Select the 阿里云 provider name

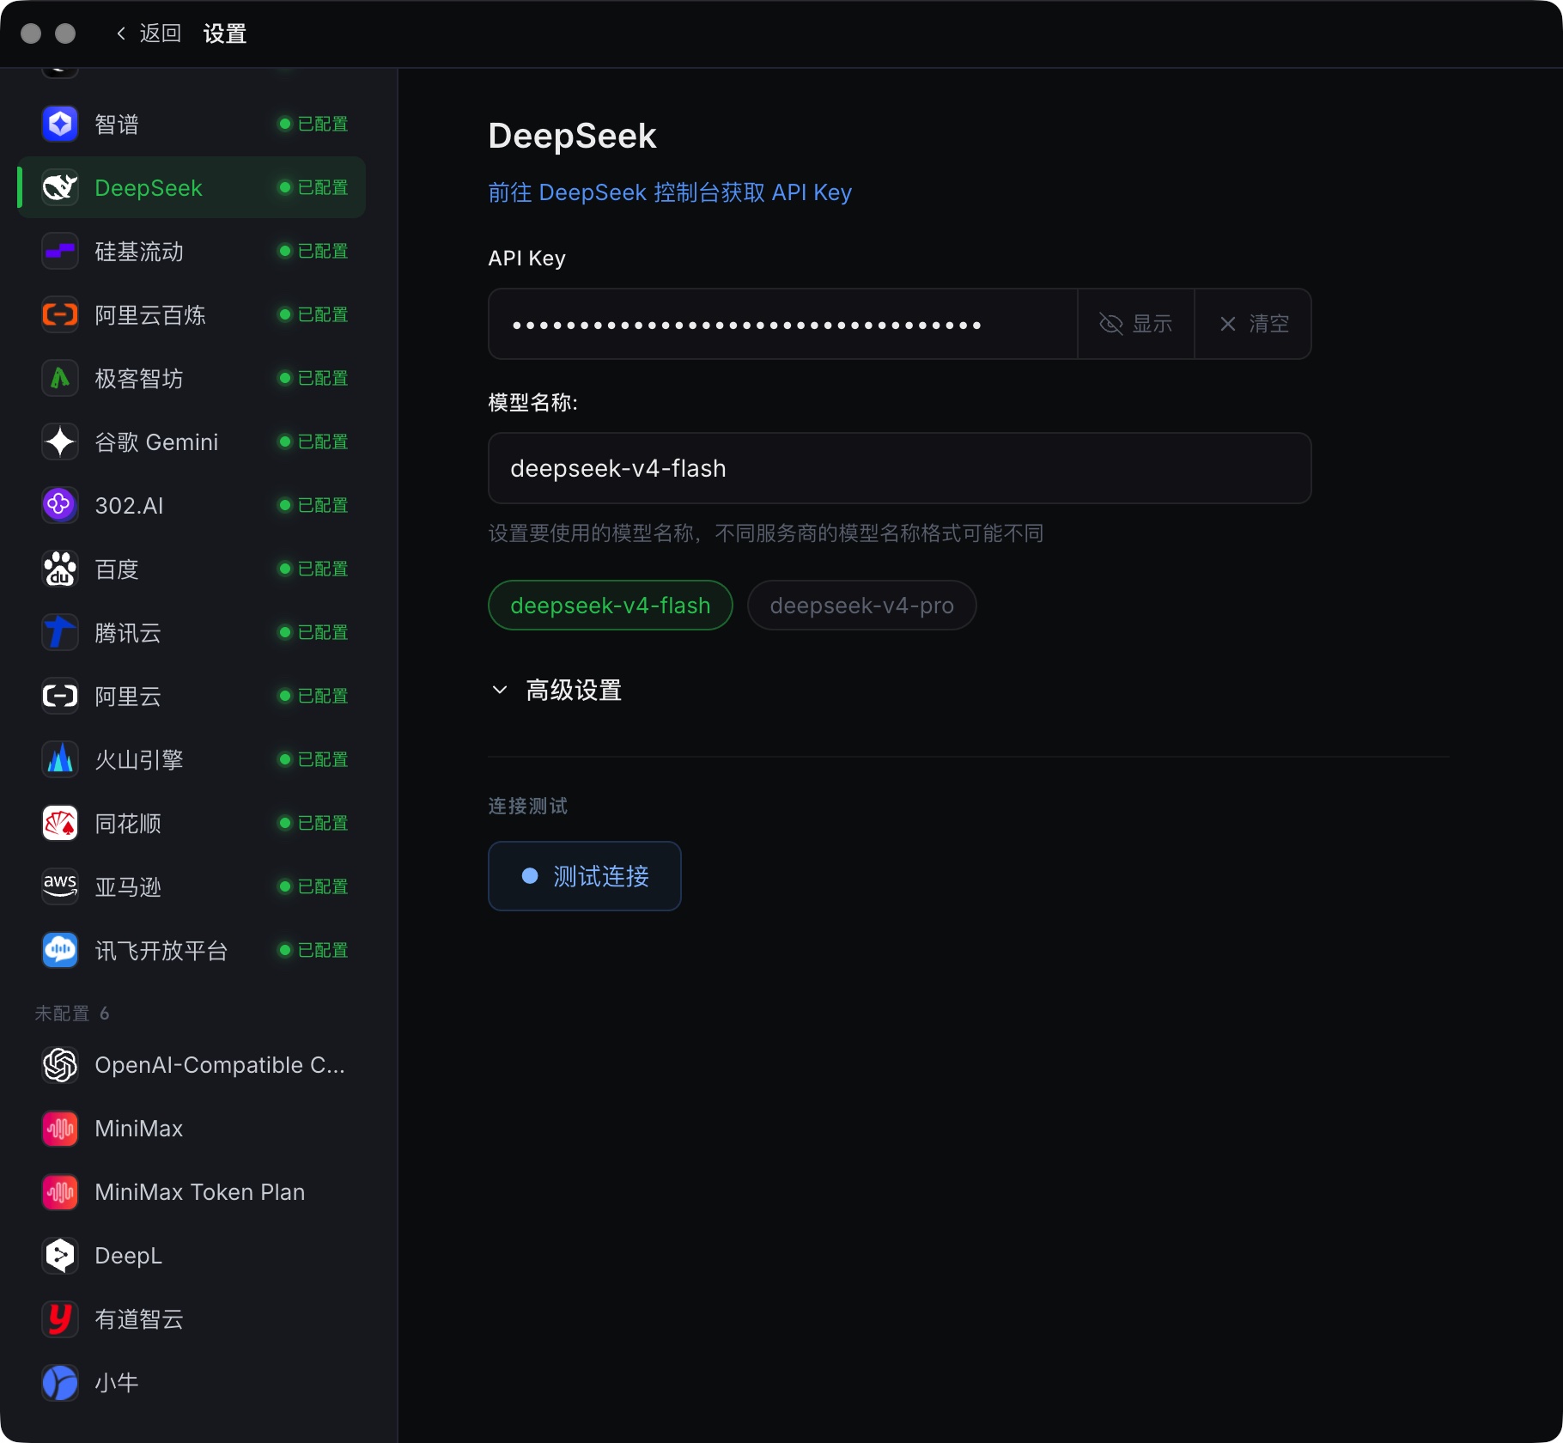(128, 697)
